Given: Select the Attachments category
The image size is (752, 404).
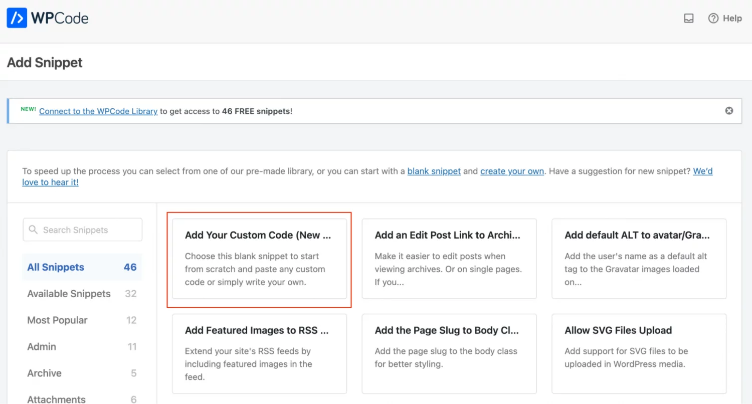Looking at the screenshot, I should coord(82,399).
